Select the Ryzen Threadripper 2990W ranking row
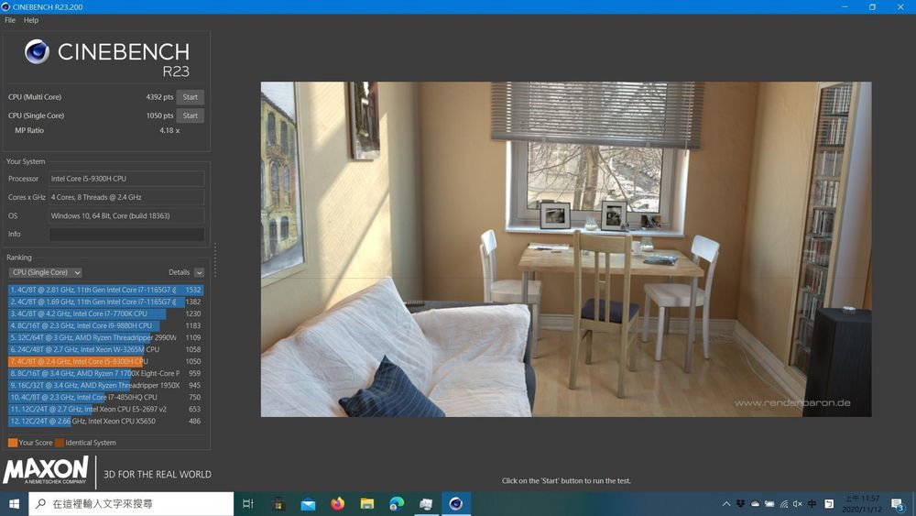 pyautogui.click(x=105, y=338)
